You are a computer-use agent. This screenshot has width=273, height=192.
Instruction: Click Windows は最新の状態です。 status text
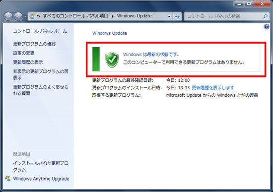[x=151, y=54]
